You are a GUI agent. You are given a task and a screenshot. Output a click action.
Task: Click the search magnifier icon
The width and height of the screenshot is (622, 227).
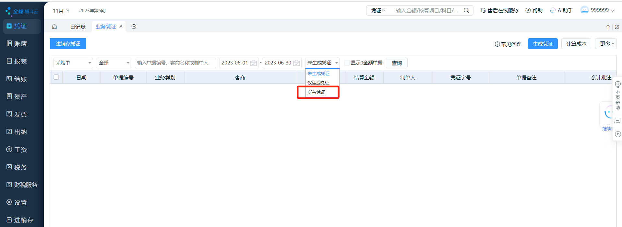[466, 10]
